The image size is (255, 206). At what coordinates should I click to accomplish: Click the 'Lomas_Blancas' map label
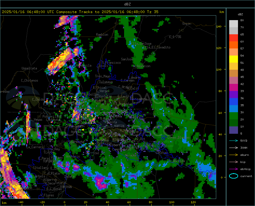178,137
